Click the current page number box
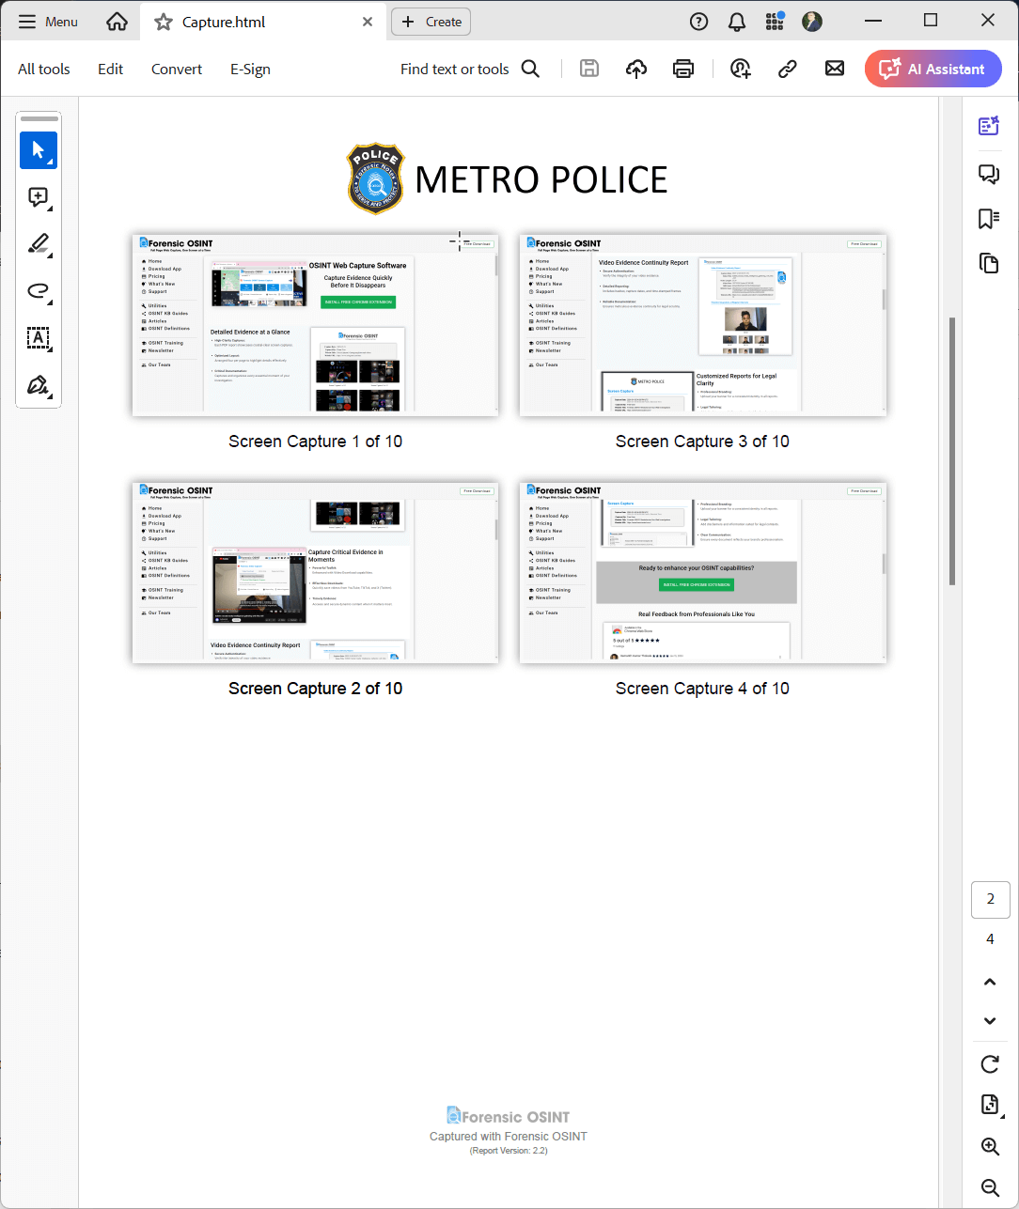 click(x=990, y=899)
